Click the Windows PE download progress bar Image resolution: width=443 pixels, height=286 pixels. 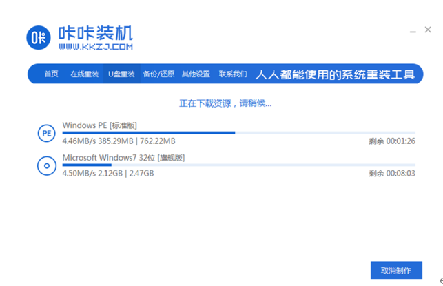[239, 132]
